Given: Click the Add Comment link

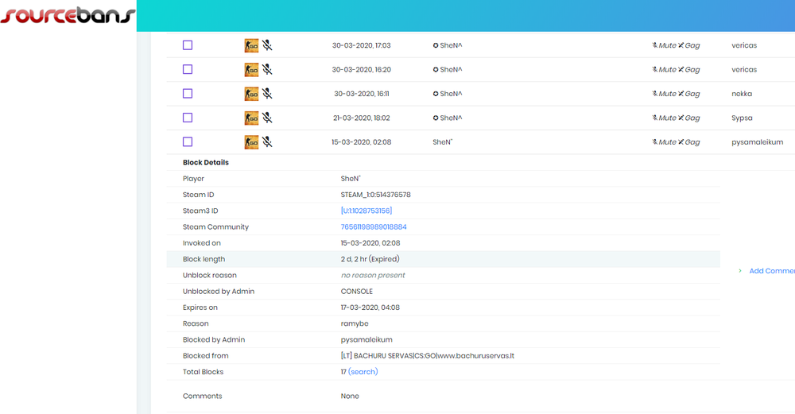Looking at the screenshot, I should [x=770, y=271].
